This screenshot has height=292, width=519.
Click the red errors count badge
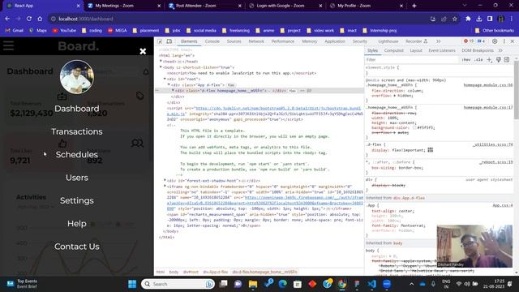(469, 41)
